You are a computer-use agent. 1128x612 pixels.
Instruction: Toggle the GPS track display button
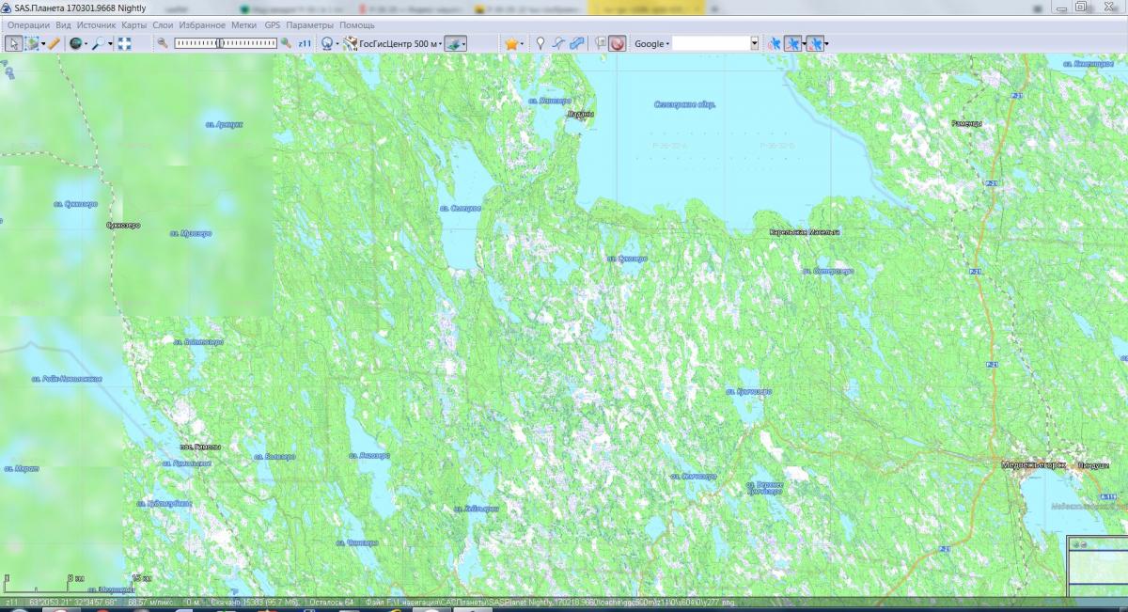792,43
